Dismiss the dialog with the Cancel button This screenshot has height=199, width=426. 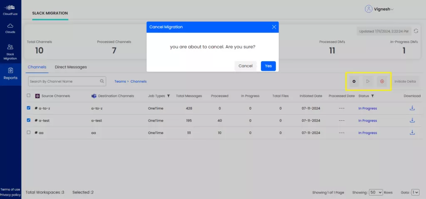(x=245, y=66)
